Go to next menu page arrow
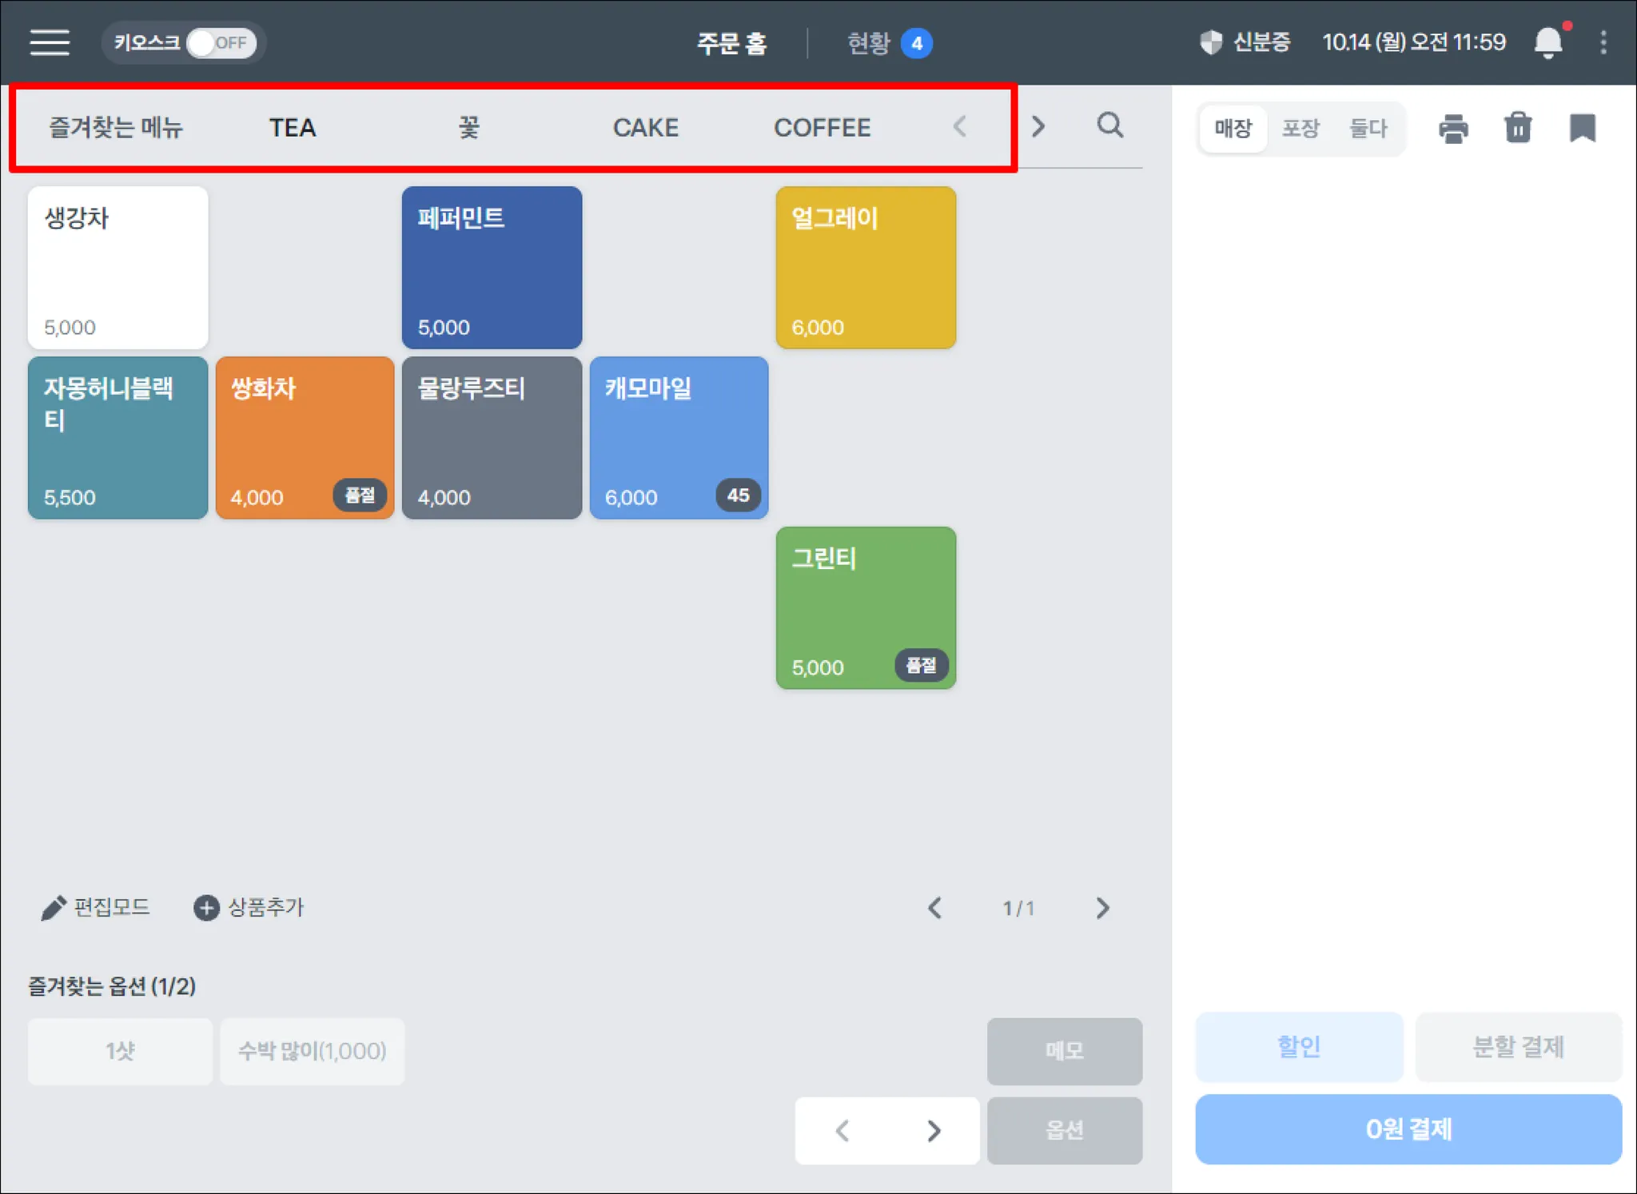 pos(1102,908)
